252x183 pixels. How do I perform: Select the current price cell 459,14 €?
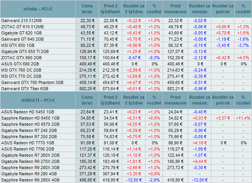coord(87,82)
